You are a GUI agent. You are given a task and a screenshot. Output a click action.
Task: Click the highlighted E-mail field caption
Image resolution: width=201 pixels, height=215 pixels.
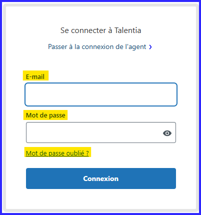point(35,76)
